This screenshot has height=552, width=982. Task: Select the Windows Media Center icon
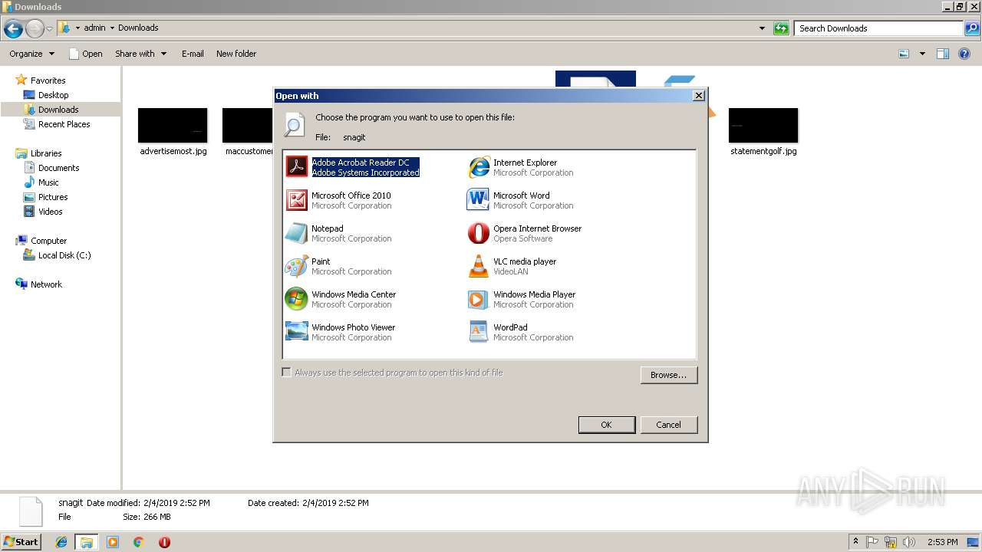(x=296, y=298)
